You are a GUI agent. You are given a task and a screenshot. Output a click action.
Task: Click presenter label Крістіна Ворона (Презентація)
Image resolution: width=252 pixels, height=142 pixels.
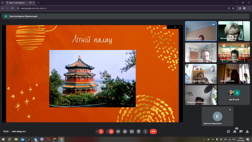click(23, 16)
